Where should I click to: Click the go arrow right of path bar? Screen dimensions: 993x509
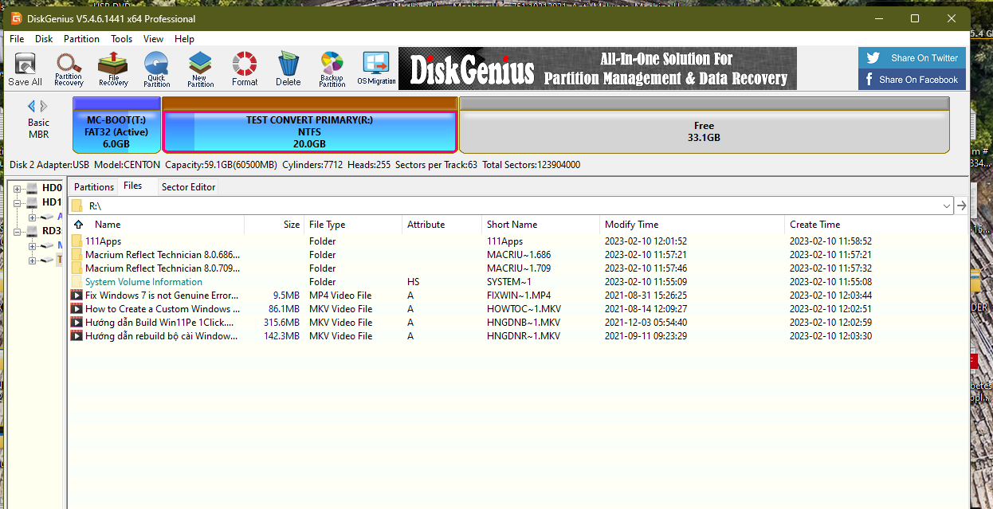(962, 206)
